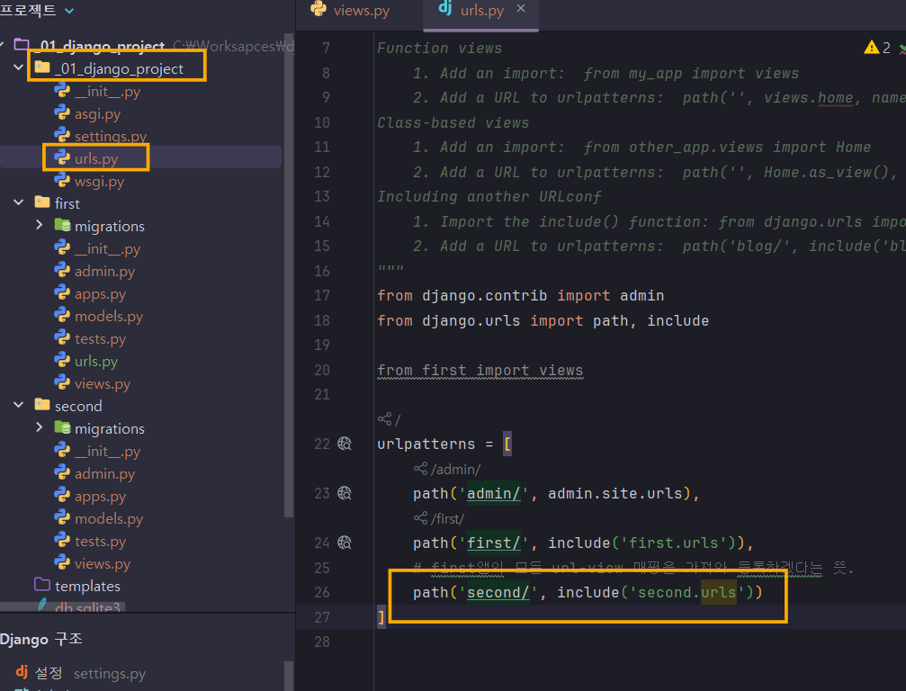Click the migrations folder icon under first
Viewport: 906px width, 691px height.
coord(62,225)
